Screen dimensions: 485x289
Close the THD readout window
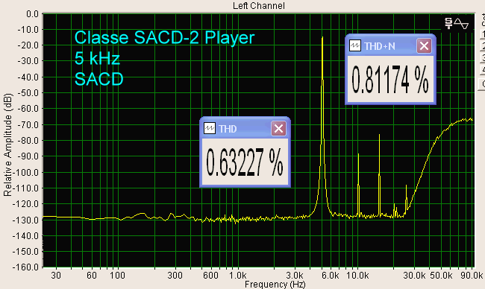click(x=278, y=128)
